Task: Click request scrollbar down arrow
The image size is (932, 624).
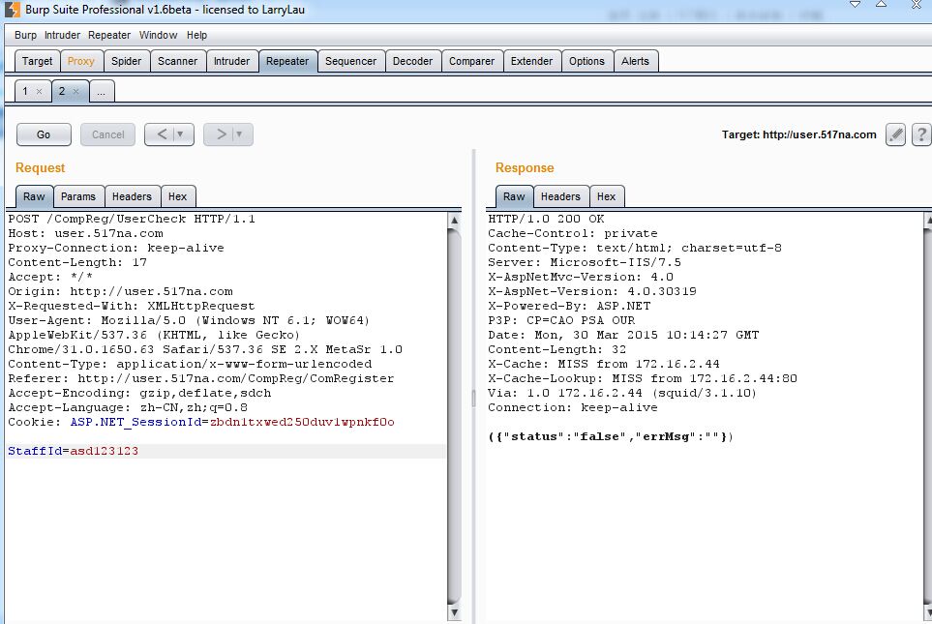Action: 455,612
